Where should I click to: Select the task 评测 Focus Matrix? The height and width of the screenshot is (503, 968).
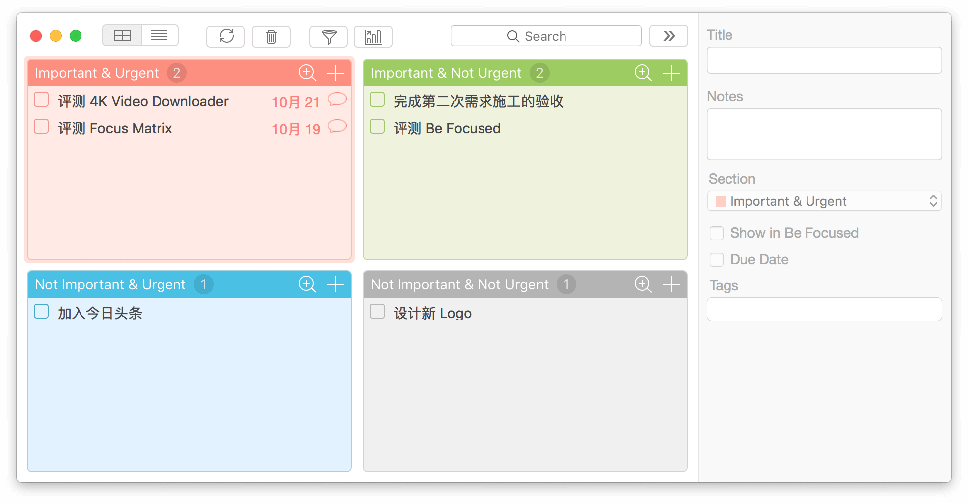[x=115, y=128]
